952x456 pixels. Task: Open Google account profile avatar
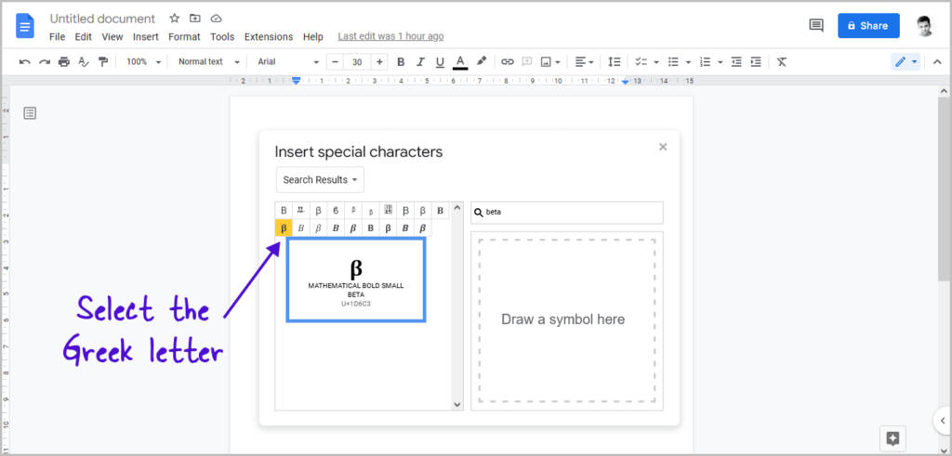(x=926, y=25)
